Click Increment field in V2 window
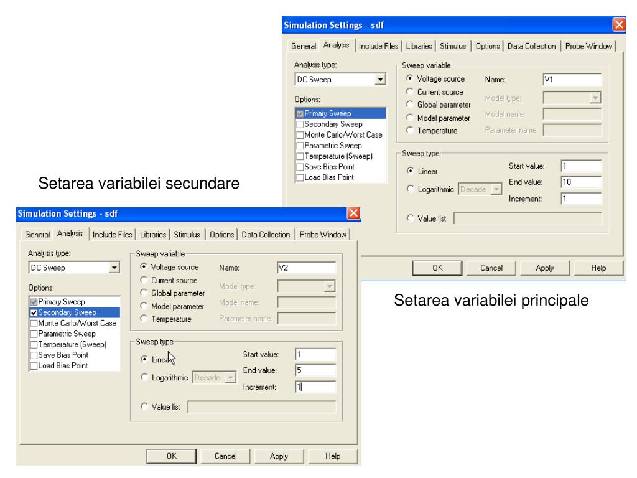Screen dimensions: 637x478 (315, 387)
